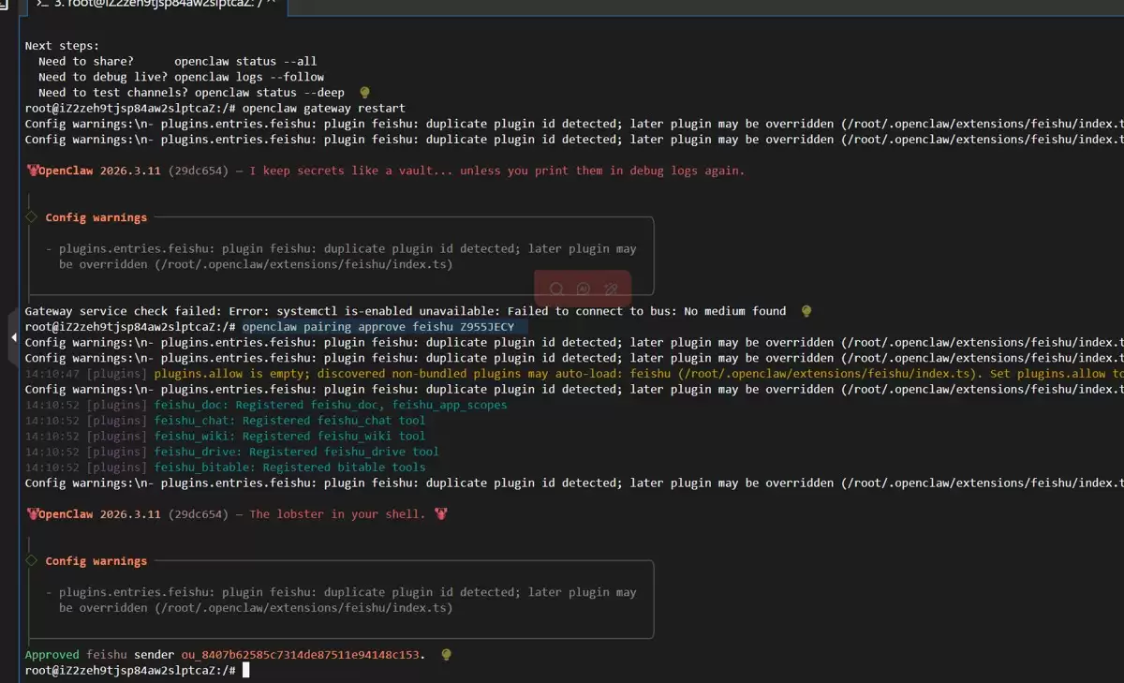Click the lobster emoji ending 'The lobster in your shell.'
Image resolution: width=1124 pixels, height=683 pixels.
coord(440,514)
